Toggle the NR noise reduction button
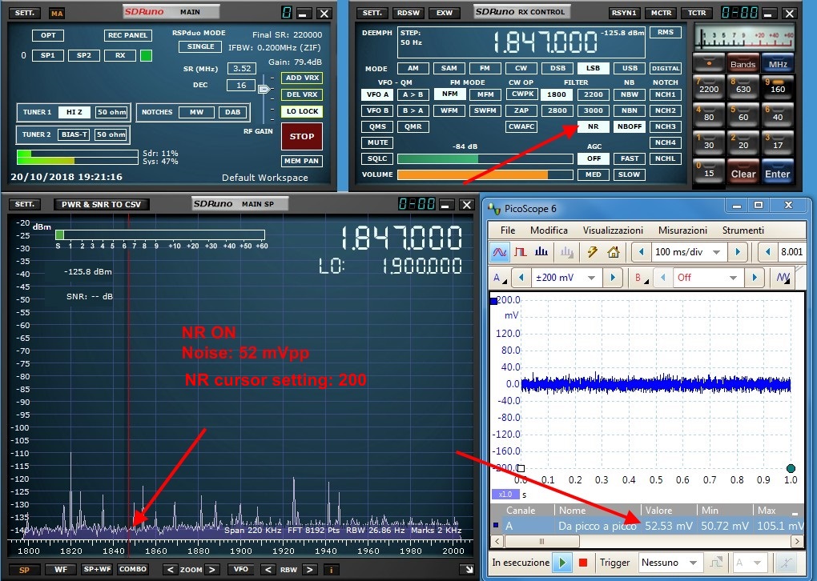 point(593,126)
